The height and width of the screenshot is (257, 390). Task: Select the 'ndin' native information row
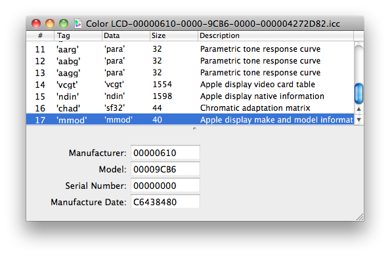tap(190, 96)
